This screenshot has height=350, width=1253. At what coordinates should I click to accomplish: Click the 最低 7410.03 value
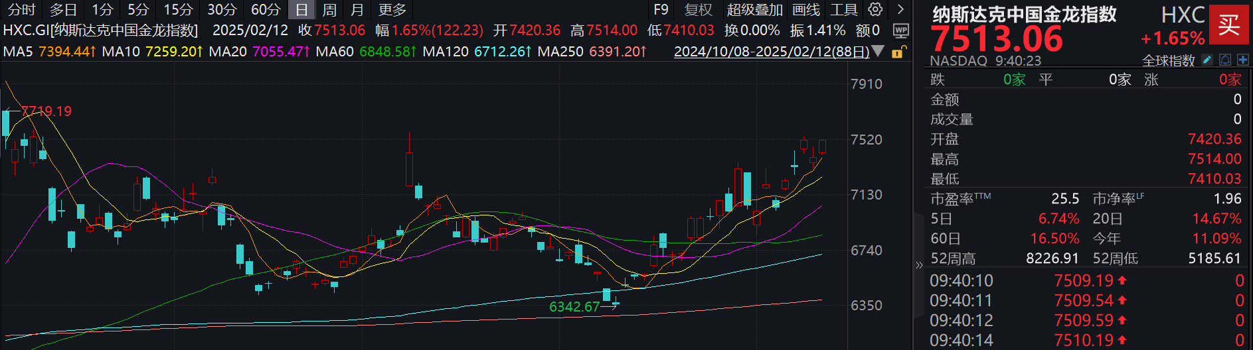[1214, 178]
